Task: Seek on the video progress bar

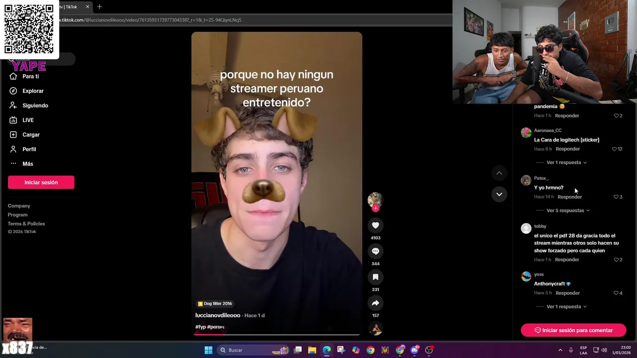Action: [277, 334]
